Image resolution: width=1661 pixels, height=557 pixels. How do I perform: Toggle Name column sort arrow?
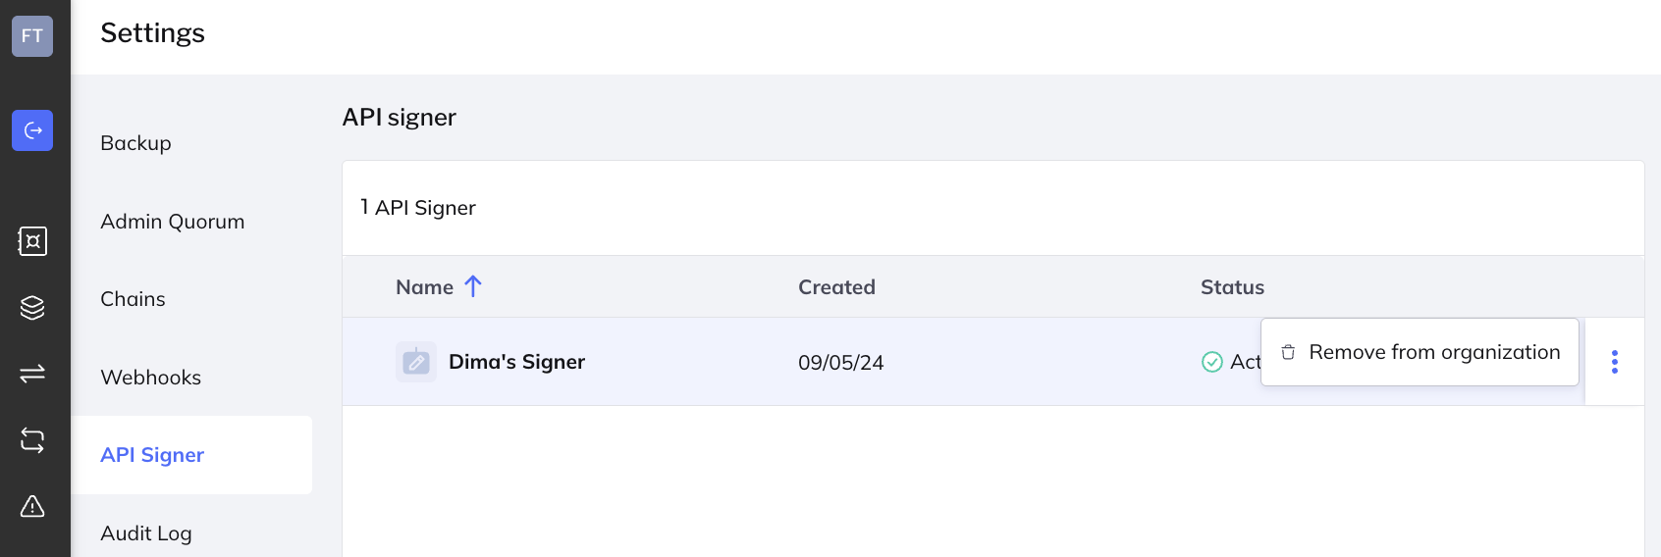pyautogui.click(x=473, y=286)
